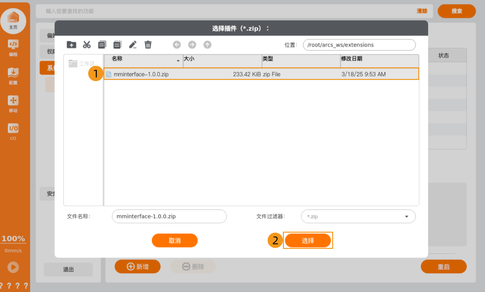Sort files by the 名称 column header

[x=143, y=59]
